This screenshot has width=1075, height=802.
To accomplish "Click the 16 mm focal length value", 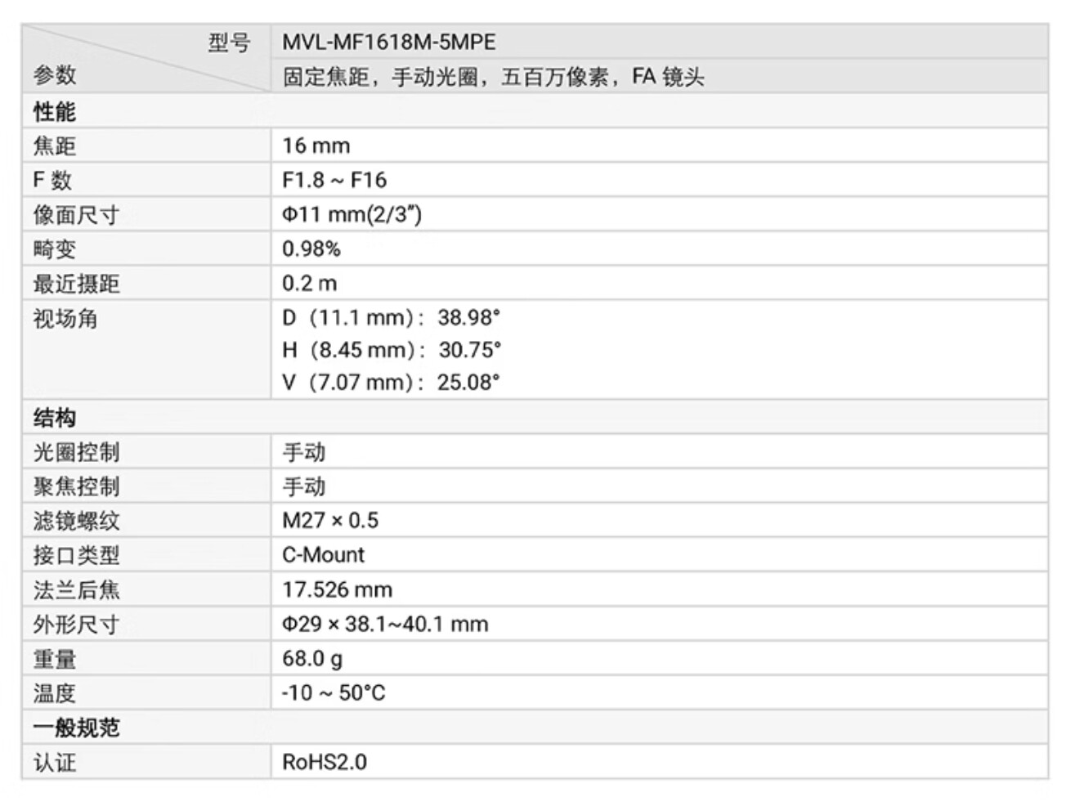I will coord(316,146).
